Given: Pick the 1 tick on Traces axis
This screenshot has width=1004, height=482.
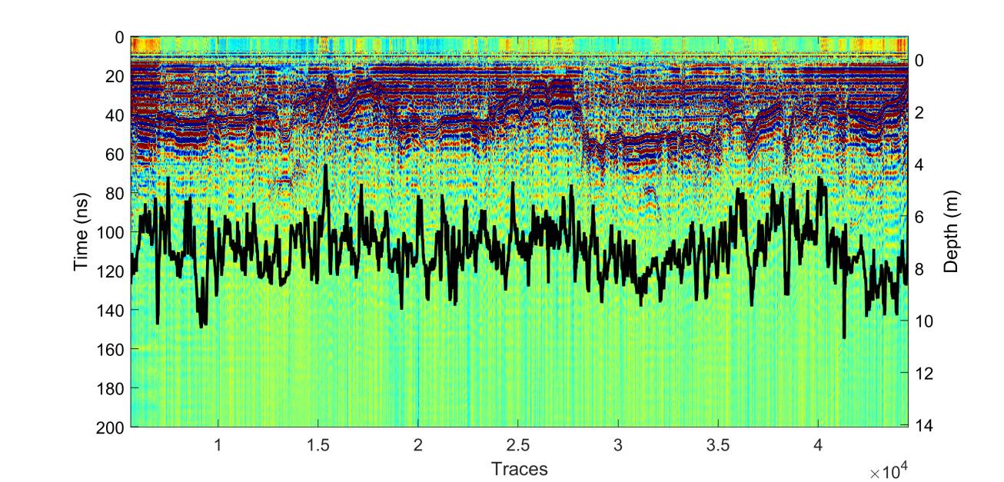Looking at the screenshot, I should (218, 445).
